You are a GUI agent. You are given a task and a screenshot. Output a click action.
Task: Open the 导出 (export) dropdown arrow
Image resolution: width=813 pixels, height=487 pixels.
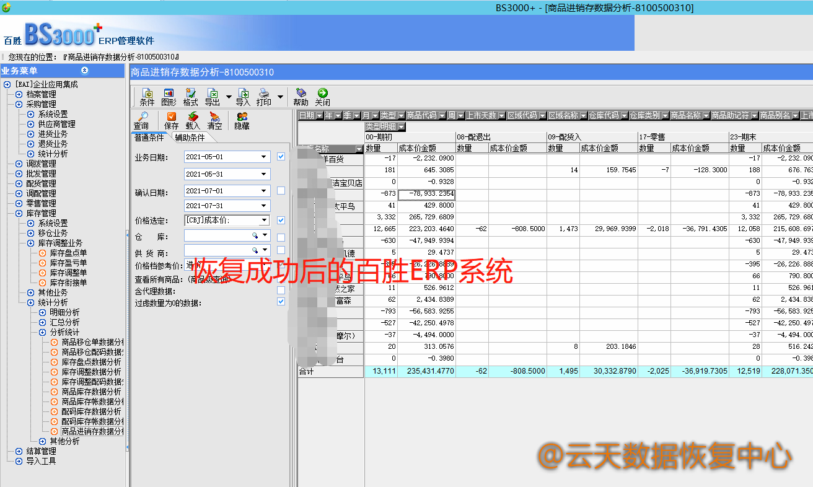click(229, 97)
